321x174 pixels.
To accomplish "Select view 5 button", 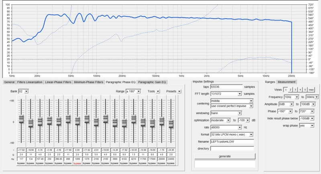I will click(x=305, y=90).
